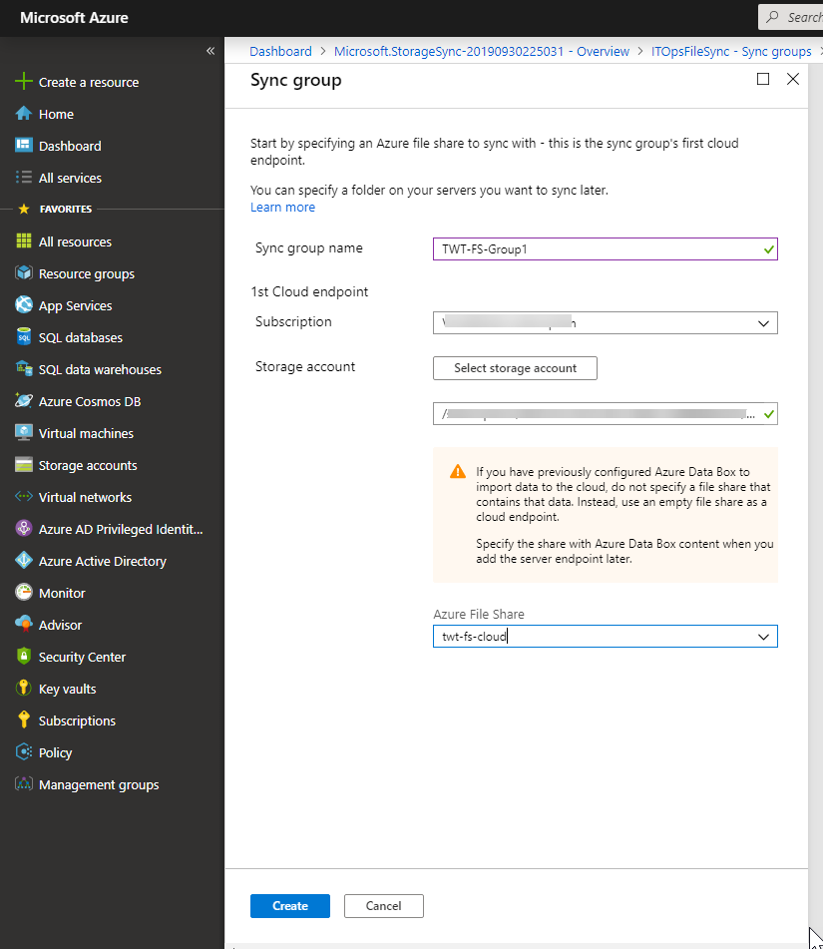The width and height of the screenshot is (823, 949).
Task: Go to Home in sidebar
Action: pyautogui.click(x=56, y=114)
